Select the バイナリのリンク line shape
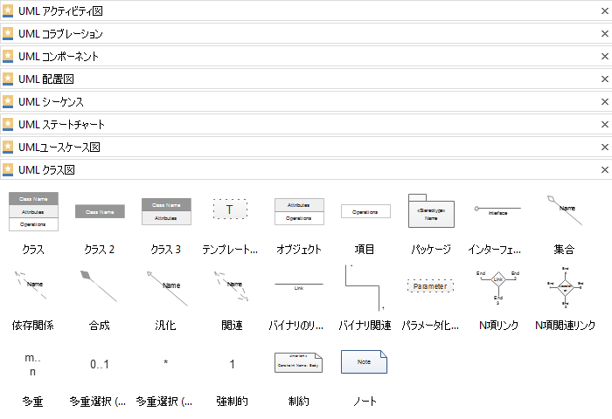This screenshot has height=419, width=612. click(x=299, y=286)
